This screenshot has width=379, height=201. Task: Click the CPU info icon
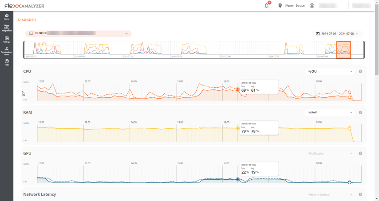click(x=360, y=71)
